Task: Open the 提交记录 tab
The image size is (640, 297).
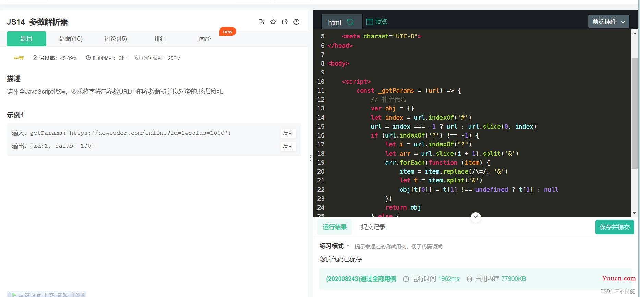Action: [373, 227]
